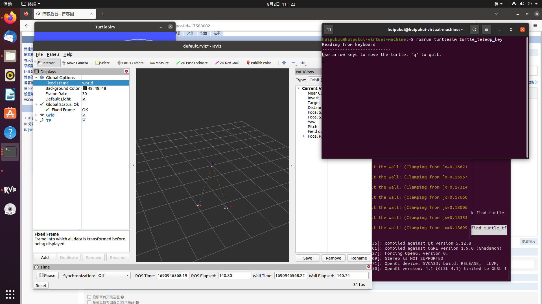Pick the Measure tool
542x304 pixels.
(x=159, y=63)
